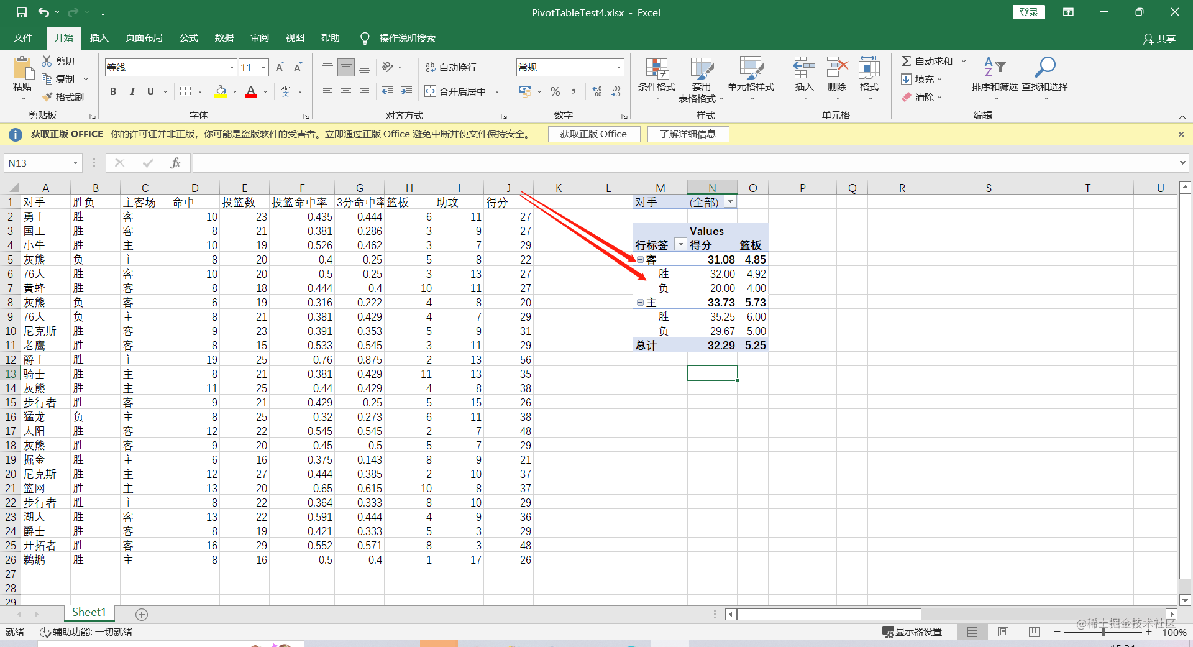This screenshot has height=647, width=1193.
Task: Select the Format Painter tool
Action: click(62, 96)
